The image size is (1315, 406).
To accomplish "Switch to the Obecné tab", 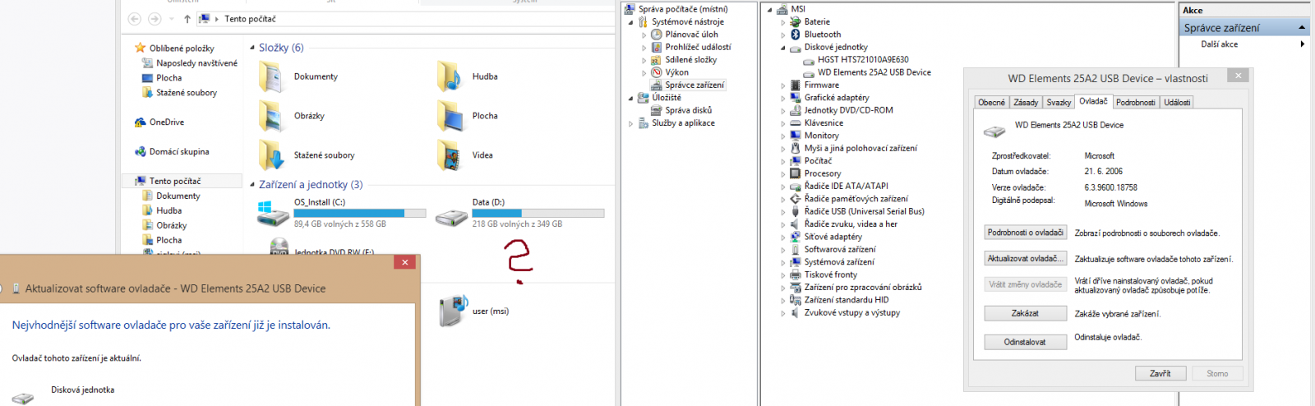I will 991,103.
